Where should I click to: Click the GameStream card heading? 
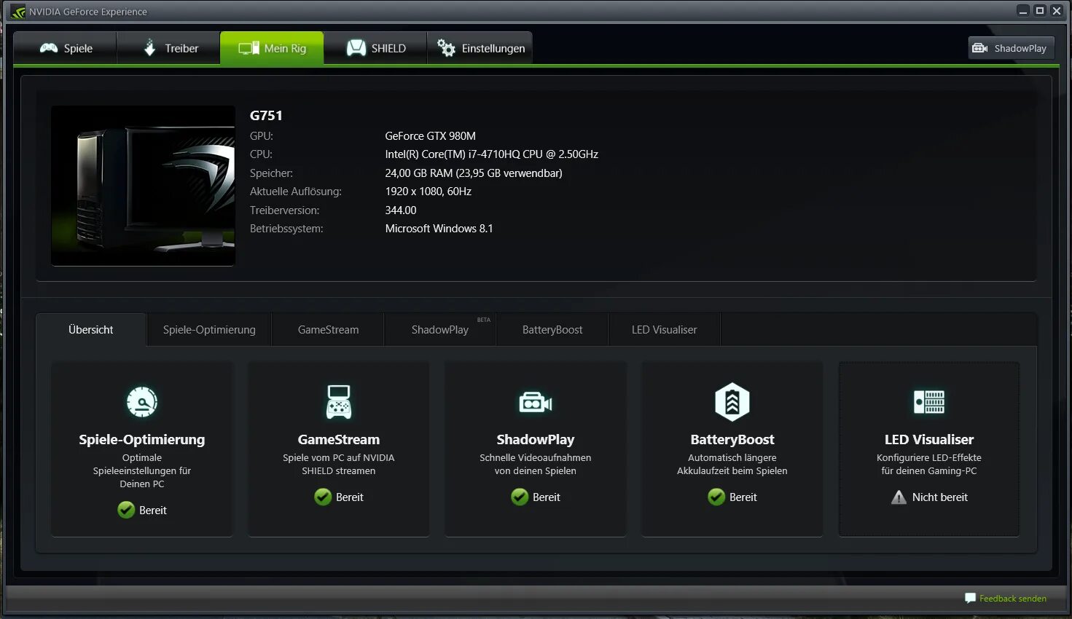(339, 440)
